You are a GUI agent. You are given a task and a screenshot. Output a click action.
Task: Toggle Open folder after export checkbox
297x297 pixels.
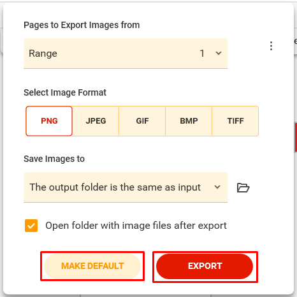(31, 226)
